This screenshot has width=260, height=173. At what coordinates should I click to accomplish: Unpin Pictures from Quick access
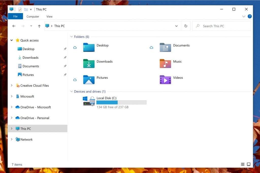[65, 75]
